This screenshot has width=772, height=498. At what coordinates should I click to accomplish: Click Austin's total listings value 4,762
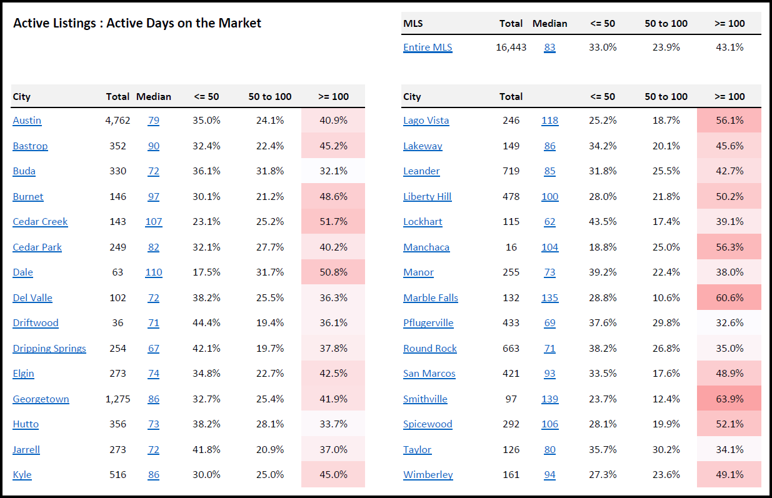click(118, 121)
